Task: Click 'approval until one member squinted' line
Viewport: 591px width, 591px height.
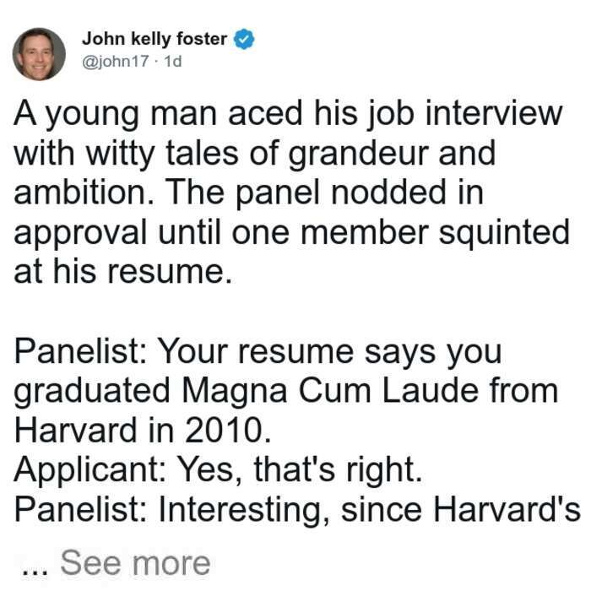Action: pyautogui.click(x=291, y=234)
